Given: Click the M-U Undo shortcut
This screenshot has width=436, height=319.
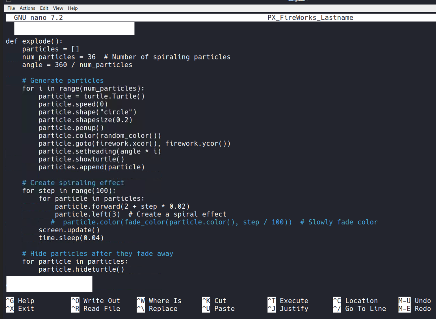Looking at the screenshot, I should coord(414,301).
